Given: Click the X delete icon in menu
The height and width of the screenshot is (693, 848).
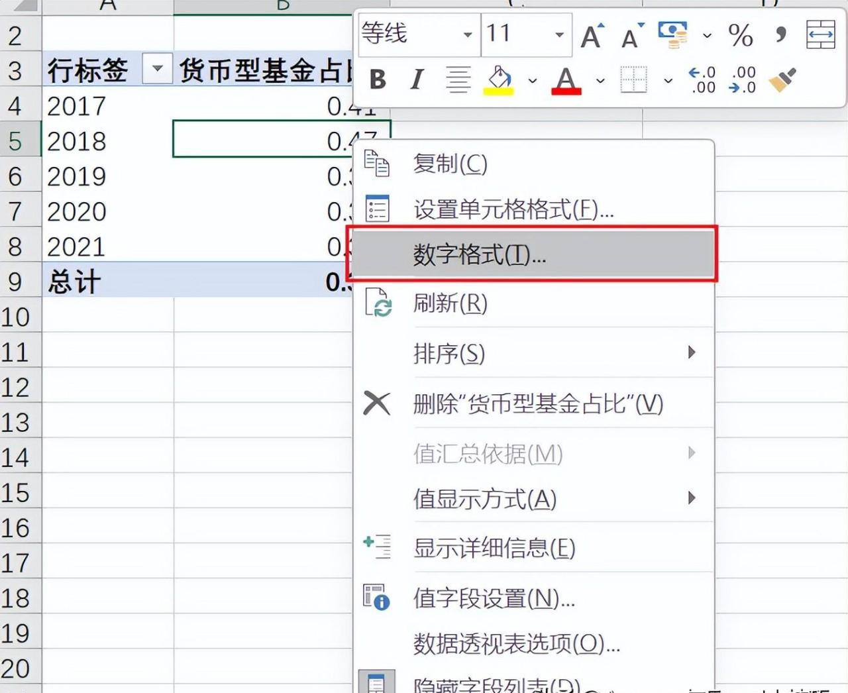Looking at the screenshot, I should [x=377, y=403].
